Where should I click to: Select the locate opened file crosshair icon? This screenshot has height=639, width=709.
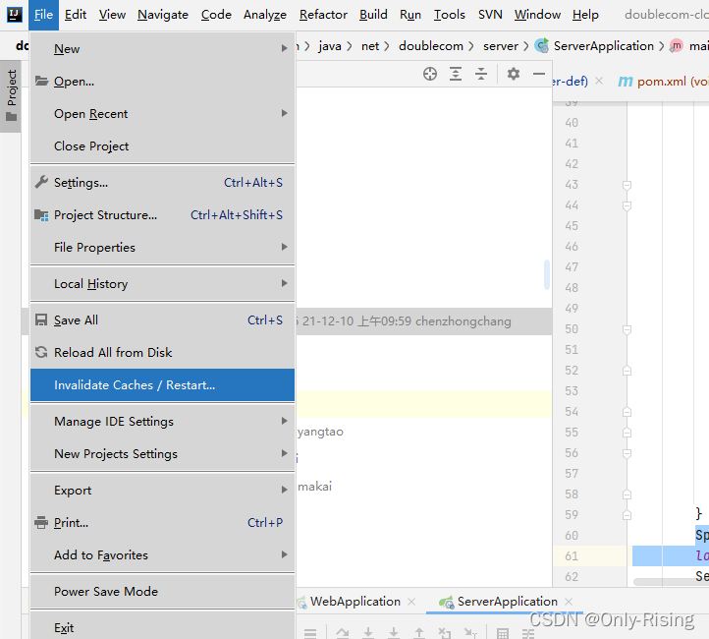coord(430,74)
